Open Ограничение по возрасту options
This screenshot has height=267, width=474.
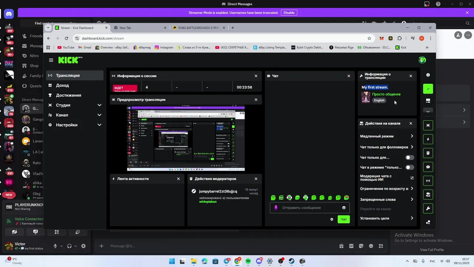coord(387,189)
